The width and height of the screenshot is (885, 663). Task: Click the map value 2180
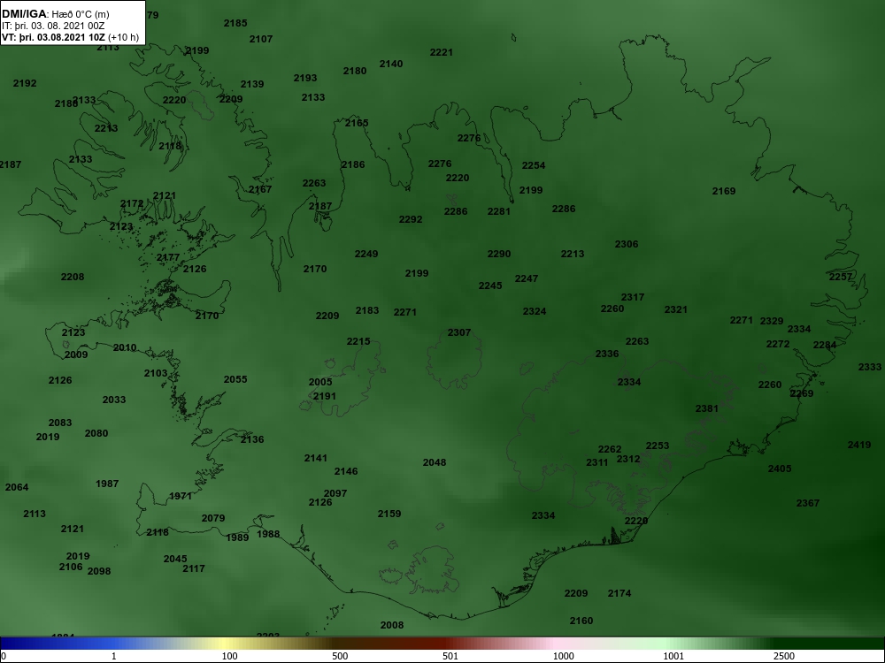pyautogui.click(x=355, y=71)
